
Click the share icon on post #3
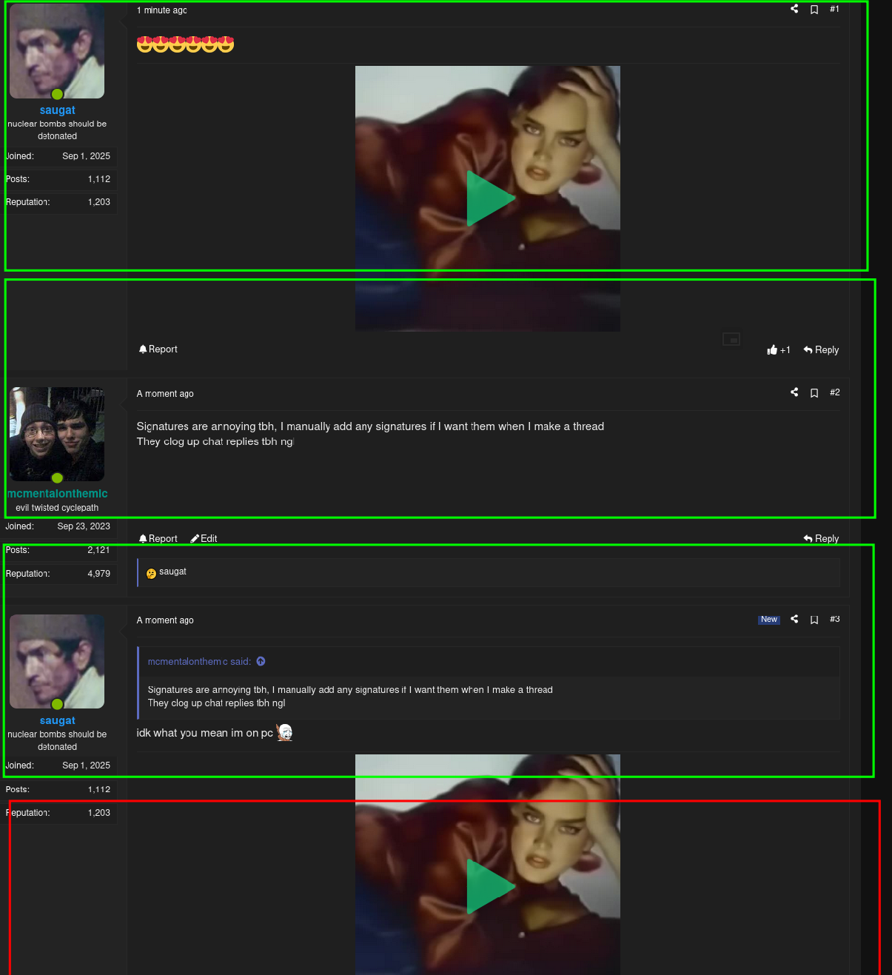click(x=794, y=620)
